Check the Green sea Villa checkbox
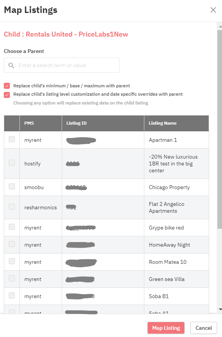Image resolution: width=222 pixels, height=337 pixels. (12, 279)
